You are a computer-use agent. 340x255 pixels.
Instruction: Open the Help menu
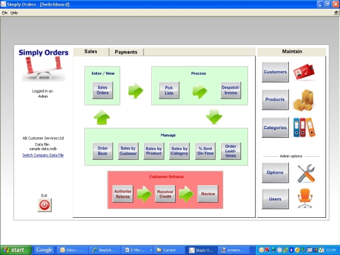coord(14,13)
